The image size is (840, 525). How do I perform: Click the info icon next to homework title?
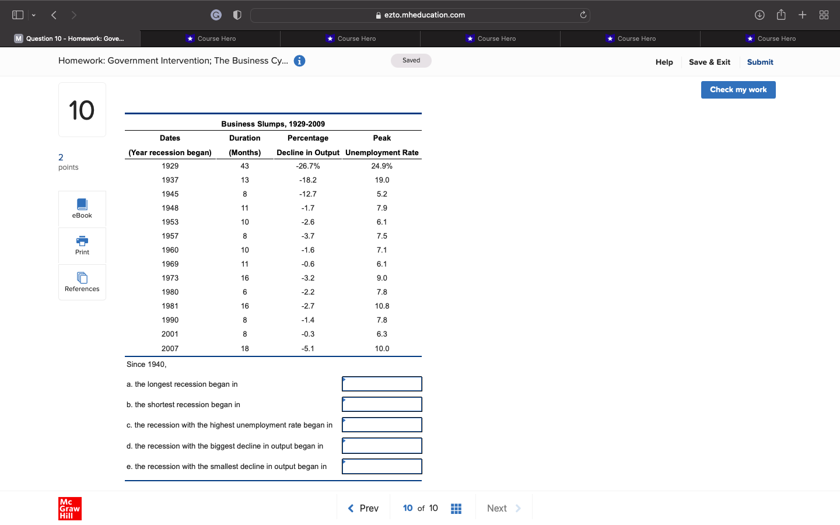pos(299,60)
